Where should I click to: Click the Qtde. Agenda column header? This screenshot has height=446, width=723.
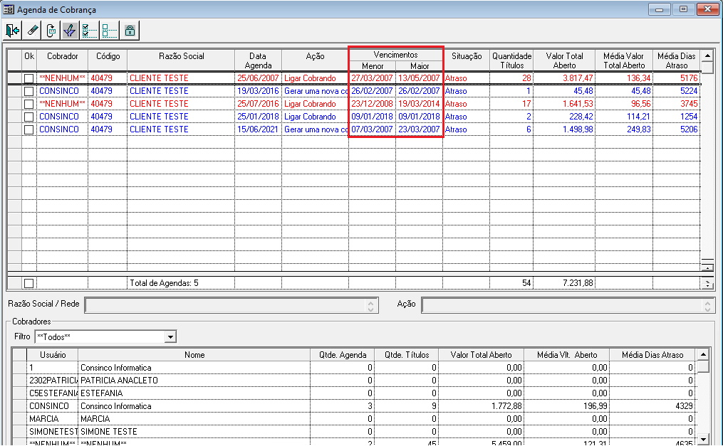(x=342, y=355)
